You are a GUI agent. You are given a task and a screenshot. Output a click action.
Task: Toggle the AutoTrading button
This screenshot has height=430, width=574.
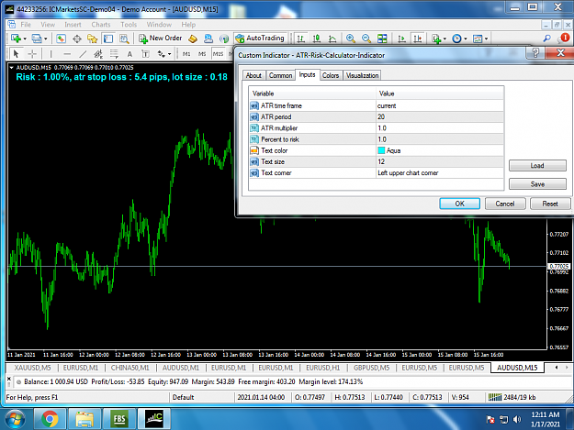click(260, 39)
